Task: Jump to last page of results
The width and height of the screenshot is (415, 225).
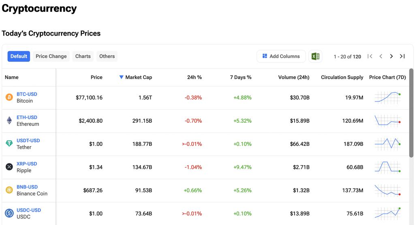Action: click(x=402, y=56)
